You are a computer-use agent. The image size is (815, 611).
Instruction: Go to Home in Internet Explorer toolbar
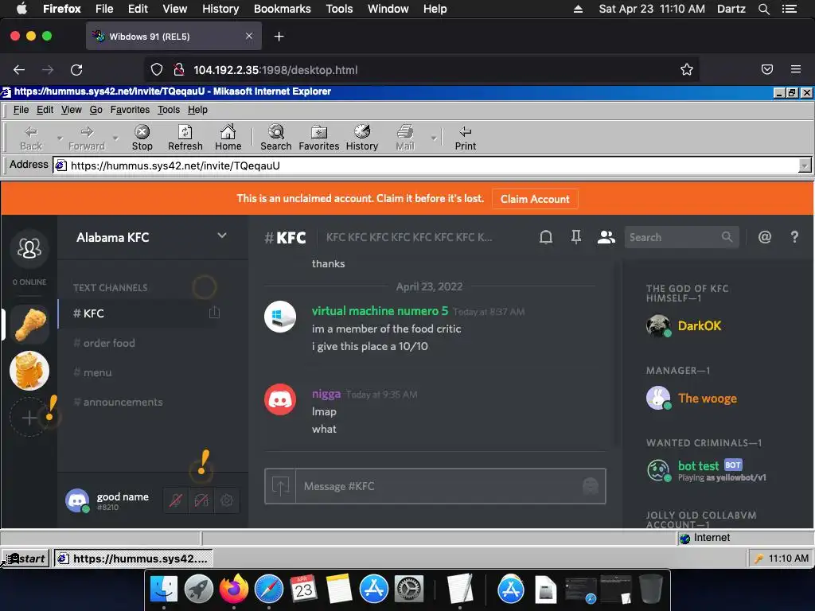[x=228, y=138]
